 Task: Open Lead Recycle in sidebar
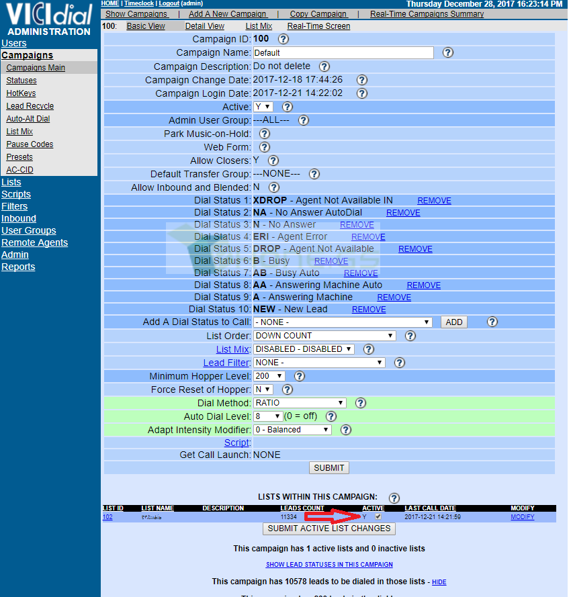point(30,106)
